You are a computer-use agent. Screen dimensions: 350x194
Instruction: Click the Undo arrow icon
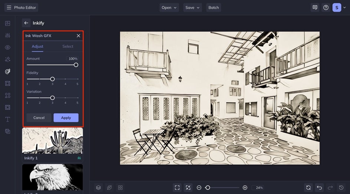(x=319, y=188)
